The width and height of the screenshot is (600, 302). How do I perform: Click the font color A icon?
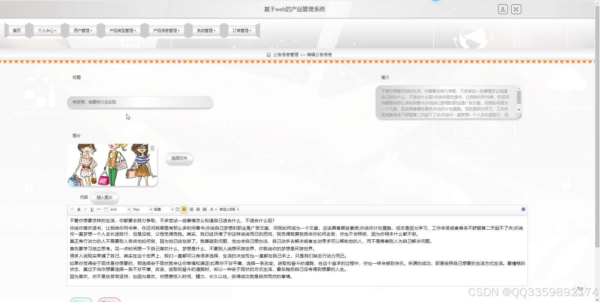tap(212, 209)
